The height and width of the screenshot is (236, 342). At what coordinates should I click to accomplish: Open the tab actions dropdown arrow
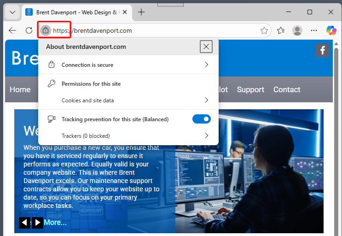pyautogui.click(x=12, y=12)
